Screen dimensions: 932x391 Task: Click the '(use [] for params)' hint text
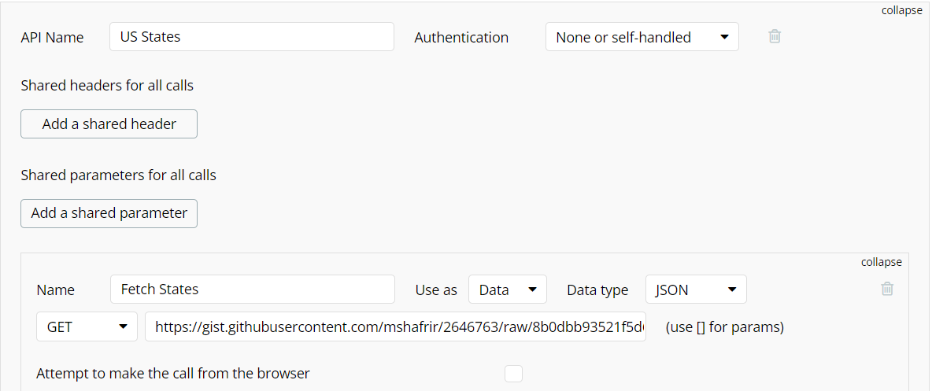pyautogui.click(x=724, y=326)
